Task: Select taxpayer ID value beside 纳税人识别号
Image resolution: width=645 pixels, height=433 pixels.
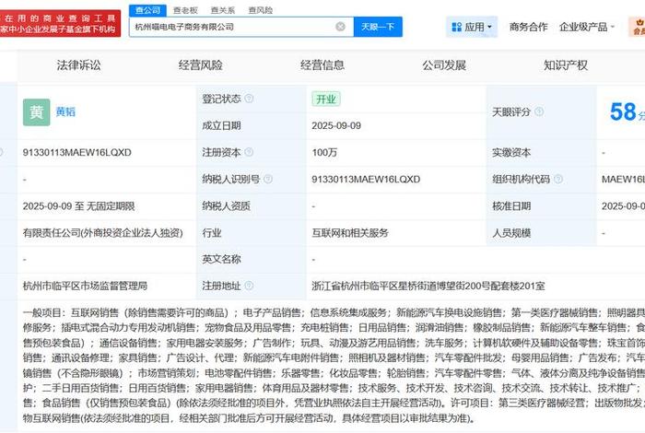Action: (366, 180)
